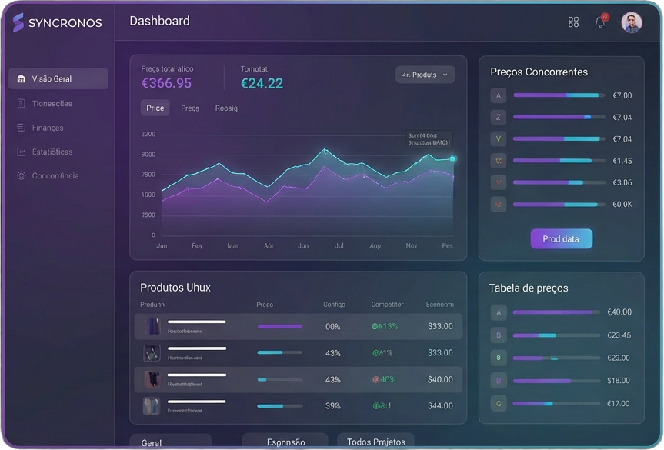Switch to the Esgnnsão tab
The width and height of the screenshot is (664, 450).
[284, 442]
